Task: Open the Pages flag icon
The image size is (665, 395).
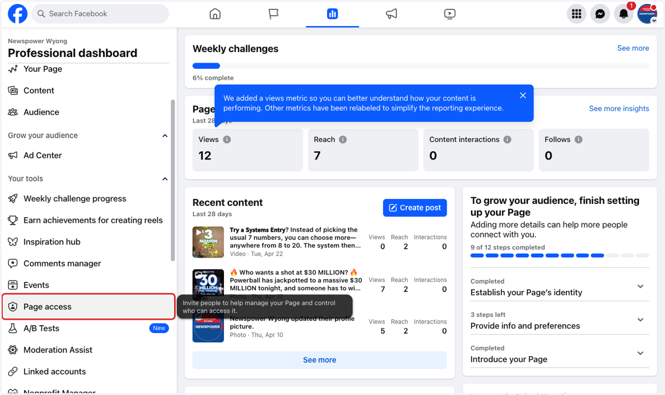Action: click(274, 14)
